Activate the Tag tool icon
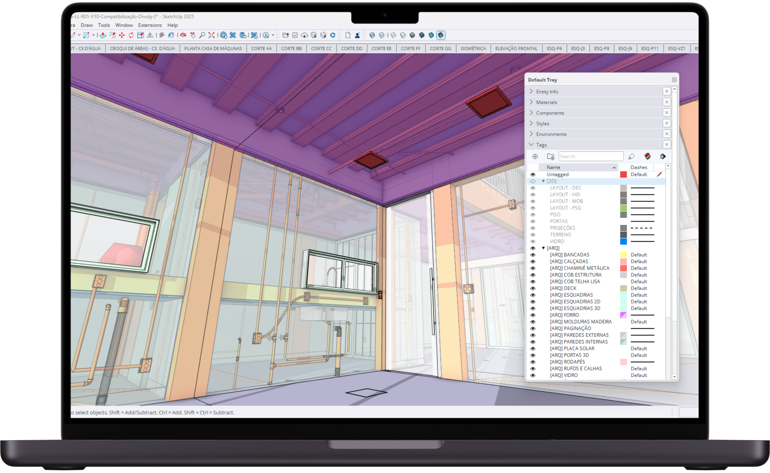 [632, 156]
